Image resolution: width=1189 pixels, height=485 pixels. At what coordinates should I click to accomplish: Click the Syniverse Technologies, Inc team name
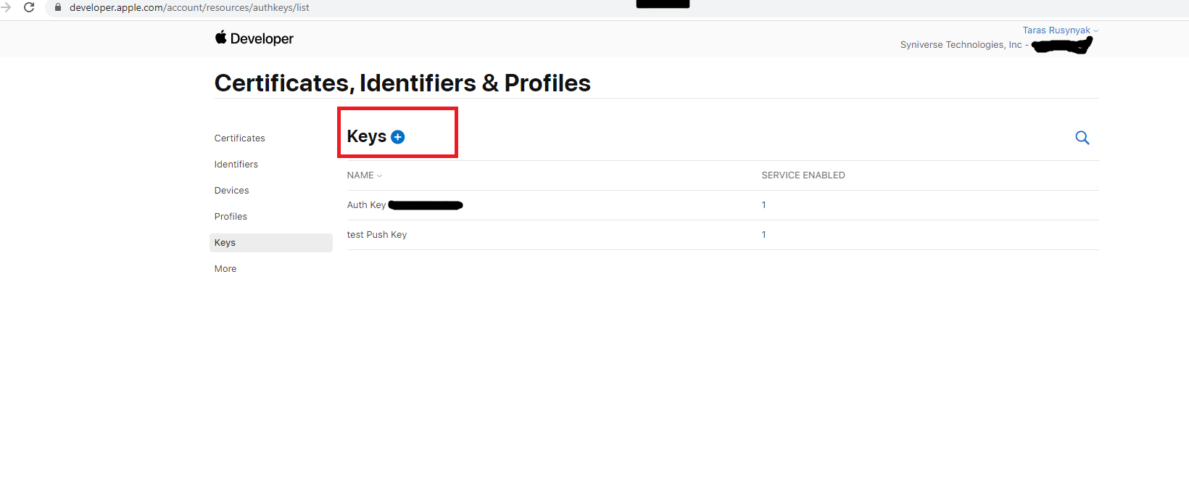pos(961,45)
